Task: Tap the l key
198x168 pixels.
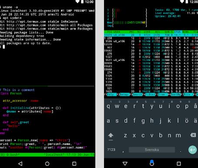Action: coord(178,121)
